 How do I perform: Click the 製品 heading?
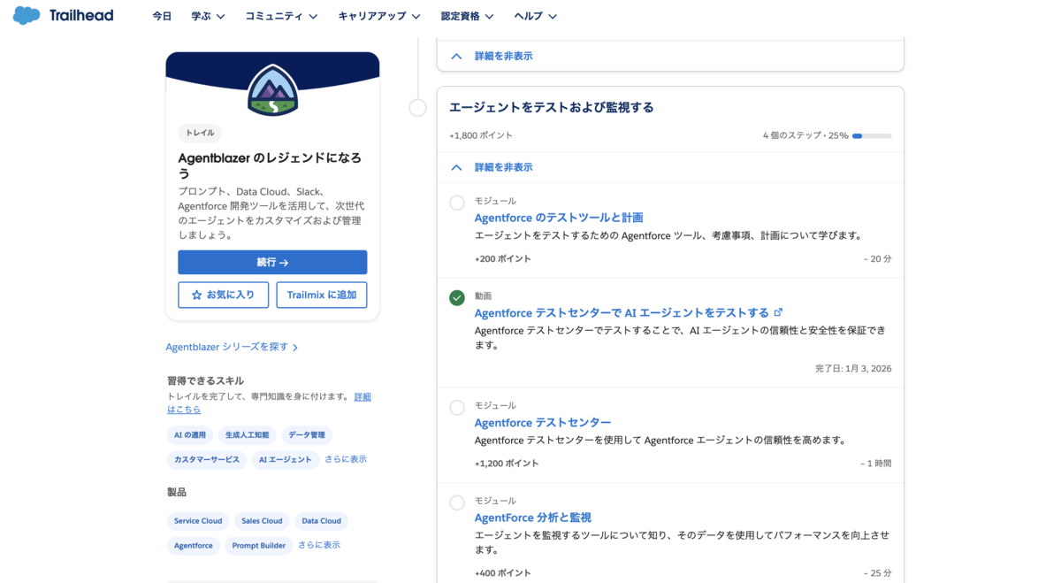pos(177,492)
